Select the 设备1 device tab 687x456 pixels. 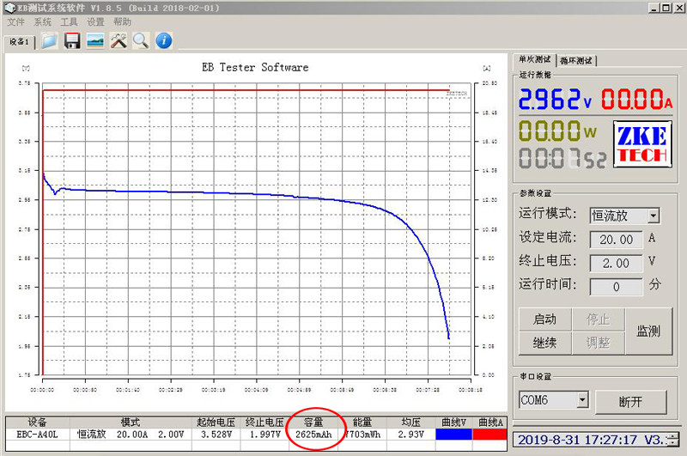click(19, 41)
